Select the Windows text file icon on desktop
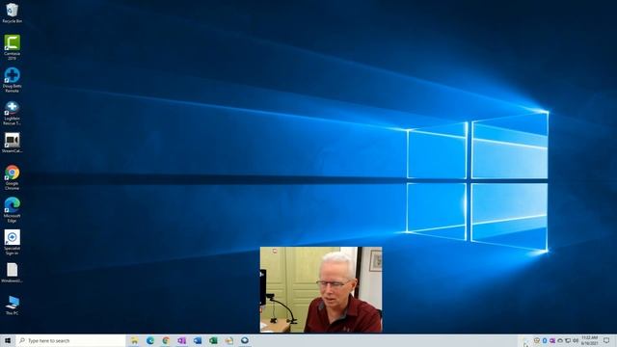Image resolution: width=617 pixels, height=347 pixels. pyautogui.click(x=12, y=273)
